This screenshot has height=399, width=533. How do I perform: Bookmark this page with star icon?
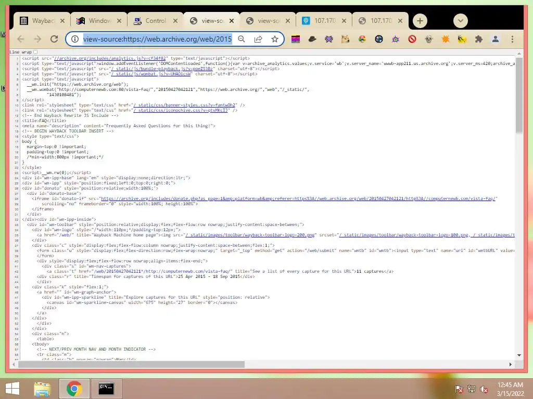point(275,39)
